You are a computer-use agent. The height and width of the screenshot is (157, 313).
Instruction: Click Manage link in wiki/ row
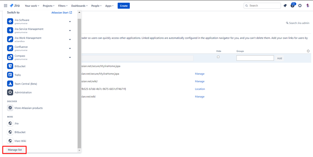(200, 81)
